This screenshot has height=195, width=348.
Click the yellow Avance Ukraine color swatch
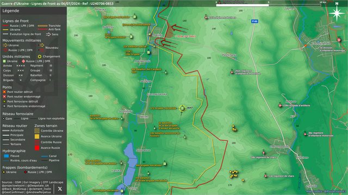point(37,136)
